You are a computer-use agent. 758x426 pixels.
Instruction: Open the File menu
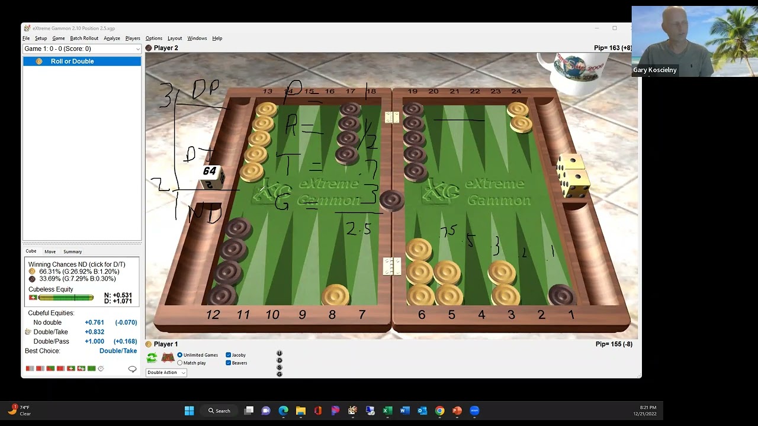tap(26, 38)
